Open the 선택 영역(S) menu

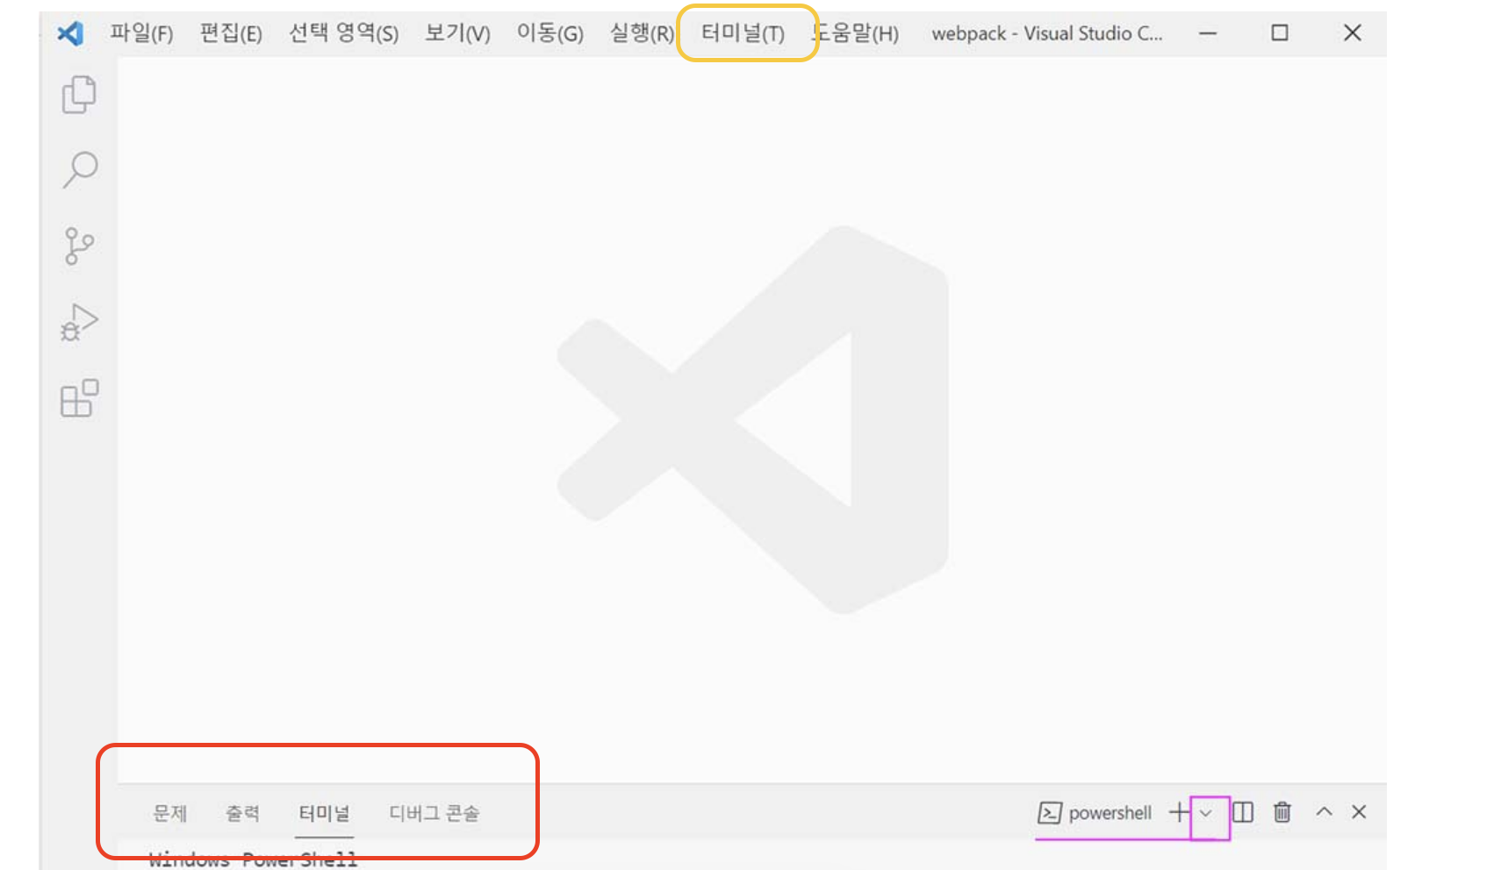coord(344,33)
